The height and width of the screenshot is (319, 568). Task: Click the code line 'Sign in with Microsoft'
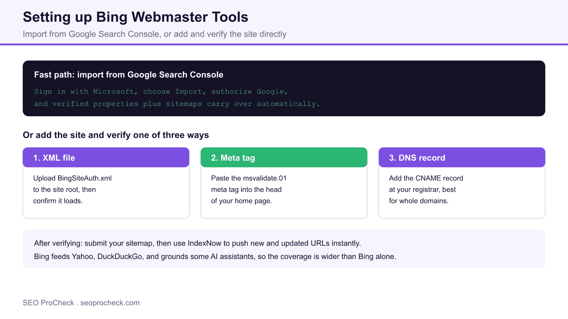tap(161, 91)
